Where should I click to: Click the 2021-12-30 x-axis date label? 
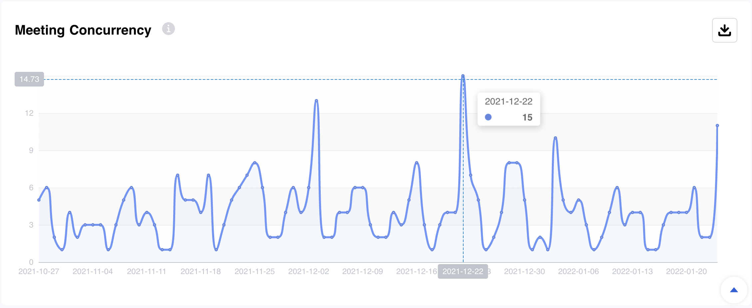pos(524,271)
